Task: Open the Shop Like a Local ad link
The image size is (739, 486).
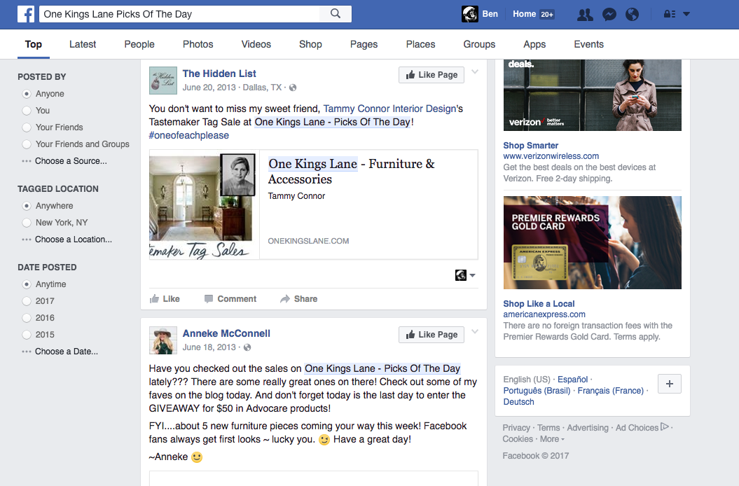Action: click(x=539, y=304)
